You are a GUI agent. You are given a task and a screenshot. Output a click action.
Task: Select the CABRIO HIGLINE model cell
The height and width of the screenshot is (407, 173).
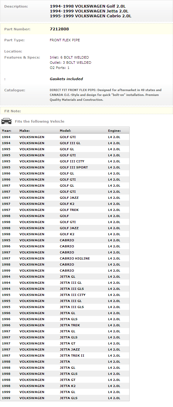(75, 258)
